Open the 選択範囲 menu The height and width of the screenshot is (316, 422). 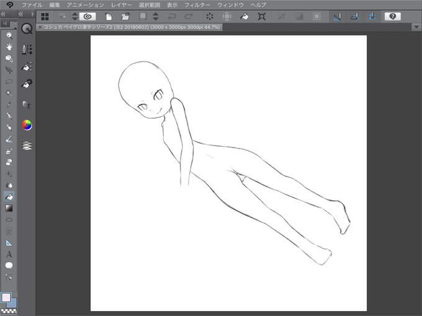150,5
